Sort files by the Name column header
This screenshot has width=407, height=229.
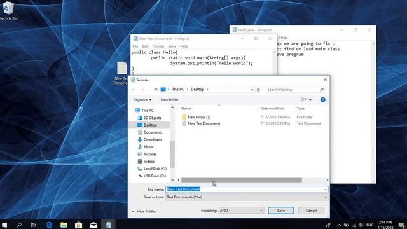point(186,109)
